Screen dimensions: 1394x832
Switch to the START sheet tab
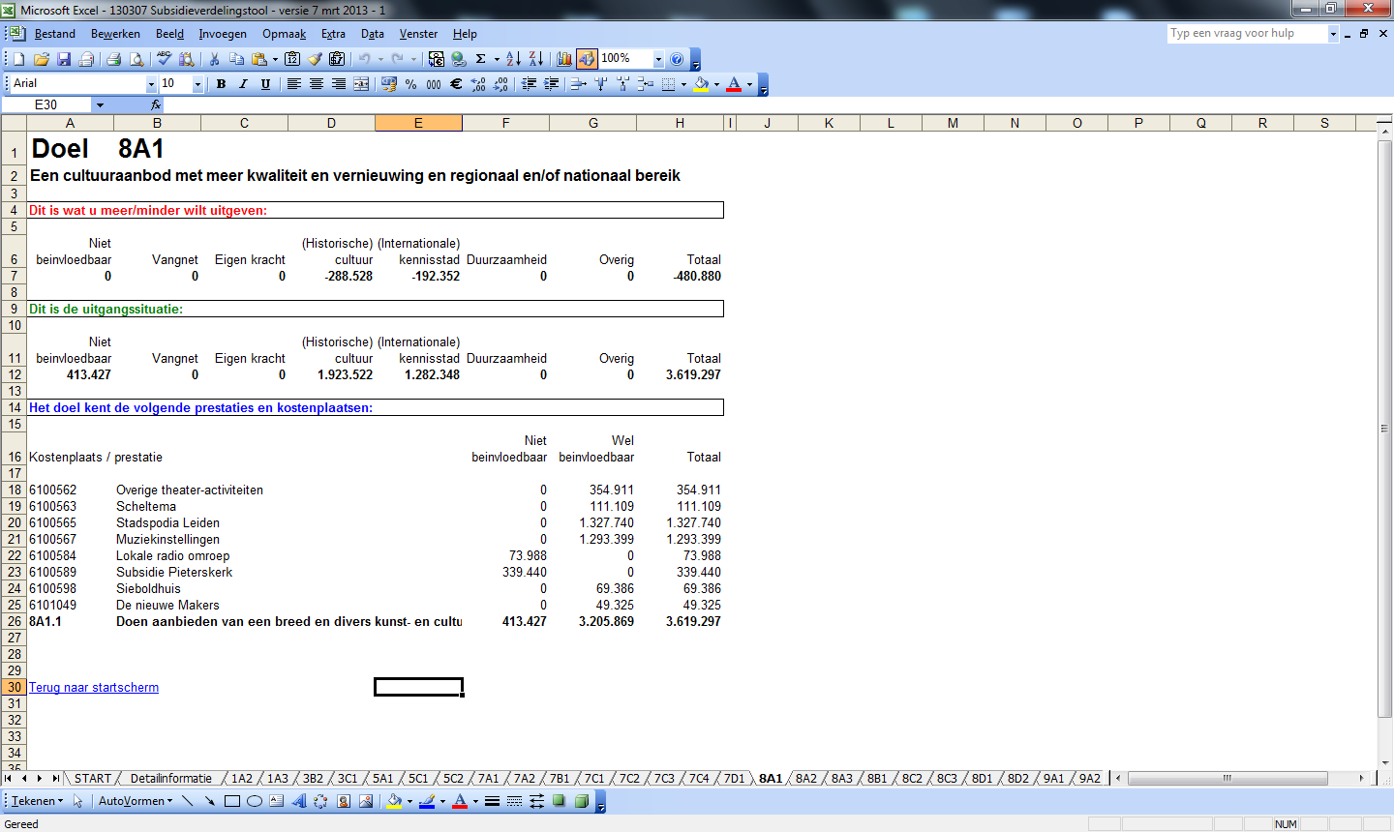point(93,778)
